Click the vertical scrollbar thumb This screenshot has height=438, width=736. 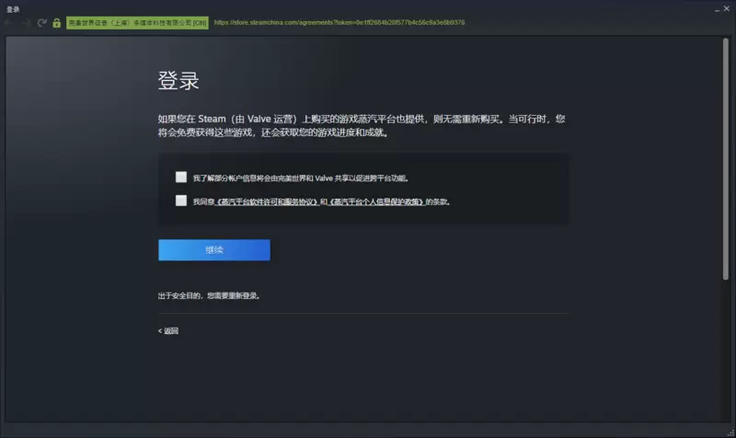(726, 159)
